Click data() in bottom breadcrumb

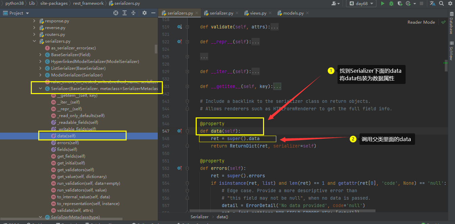pyautogui.click(x=222, y=217)
